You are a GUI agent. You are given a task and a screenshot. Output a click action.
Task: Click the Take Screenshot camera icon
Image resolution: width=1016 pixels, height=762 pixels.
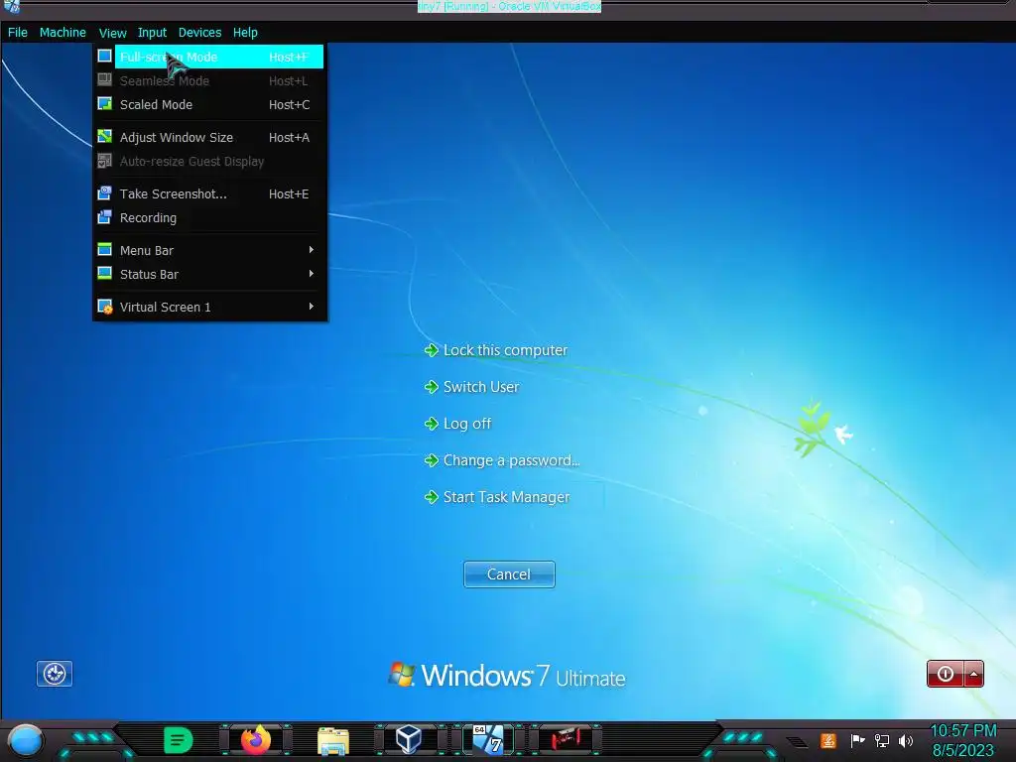tap(104, 192)
